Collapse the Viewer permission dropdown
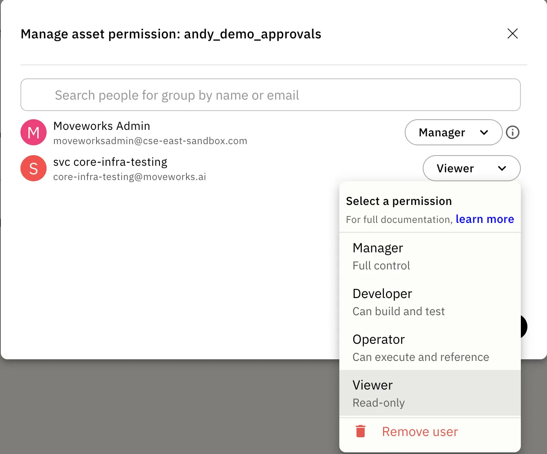 click(471, 168)
